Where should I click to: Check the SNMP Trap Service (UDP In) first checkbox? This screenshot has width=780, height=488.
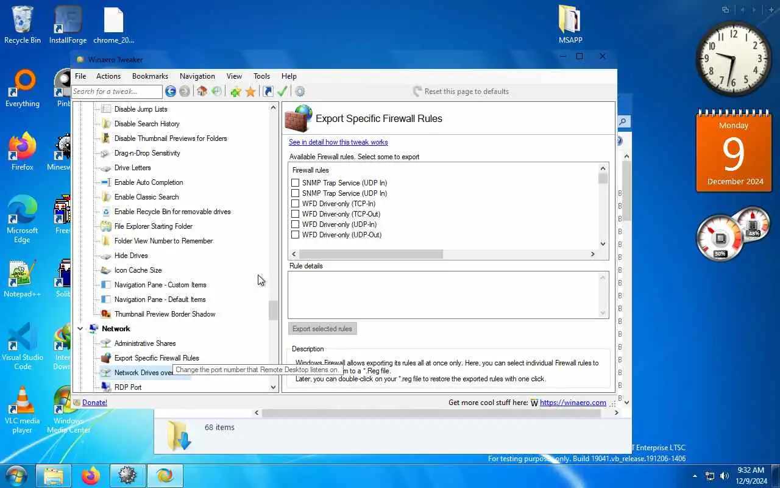click(296, 183)
